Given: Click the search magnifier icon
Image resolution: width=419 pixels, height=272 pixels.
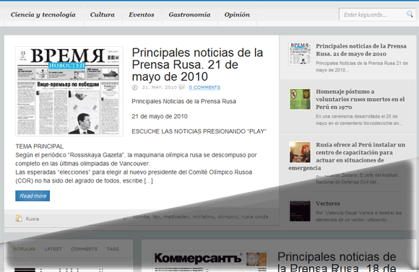Looking at the screenshot, I should [x=410, y=14].
